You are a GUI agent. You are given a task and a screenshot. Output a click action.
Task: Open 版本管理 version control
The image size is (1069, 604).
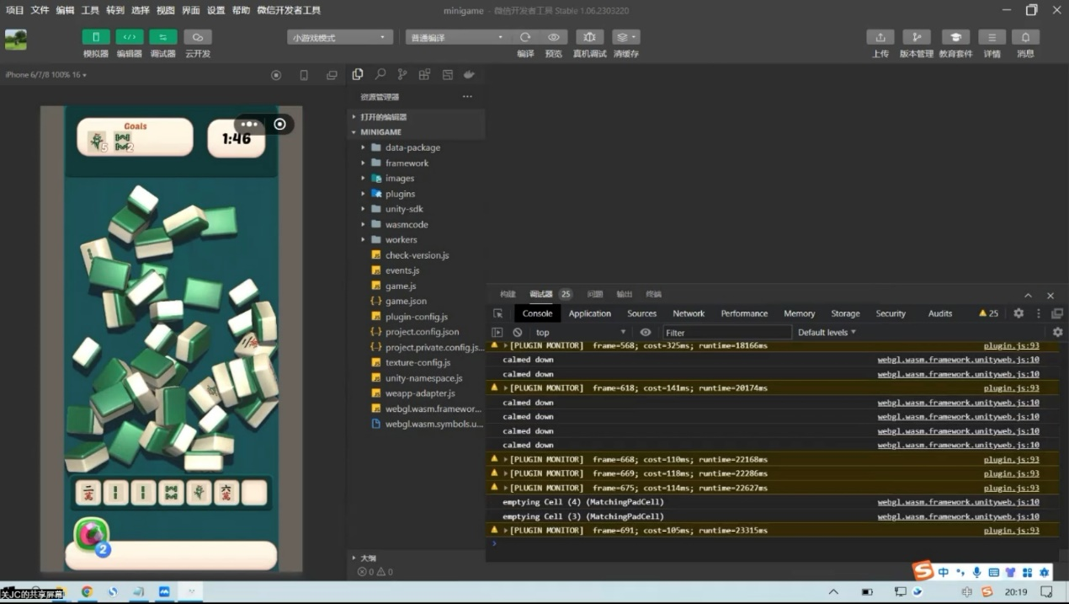(x=916, y=38)
